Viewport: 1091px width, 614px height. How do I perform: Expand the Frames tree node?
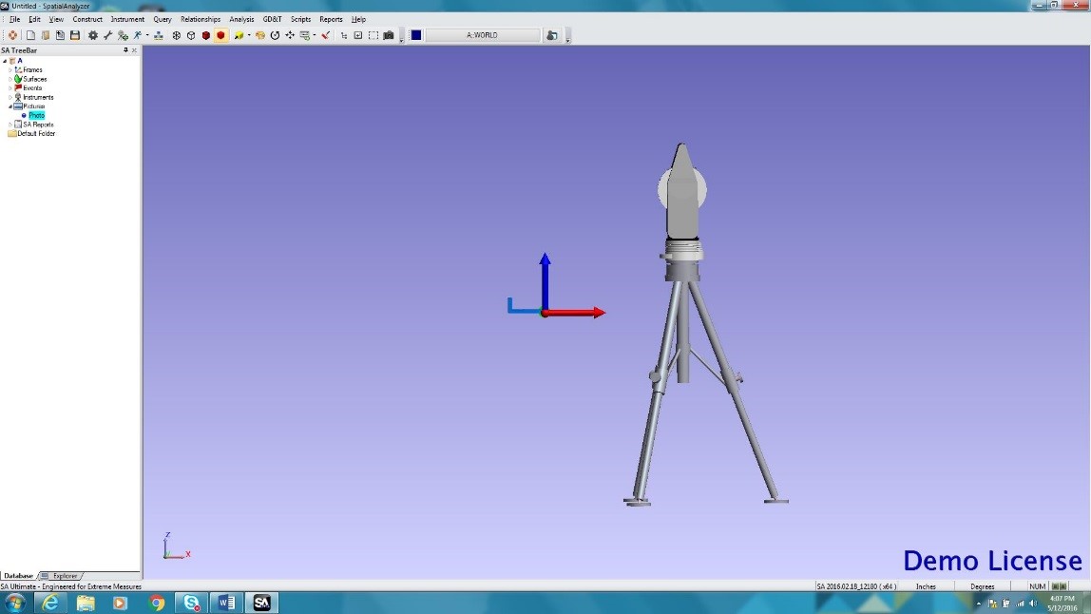(x=10, y=70)
